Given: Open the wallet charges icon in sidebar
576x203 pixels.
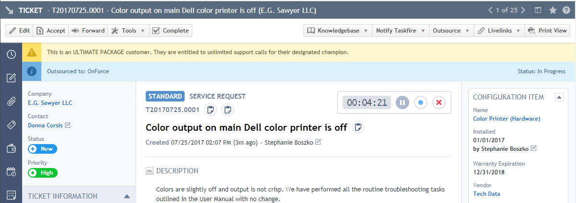Looking at the screenshot, I should [x=12, y=148].
